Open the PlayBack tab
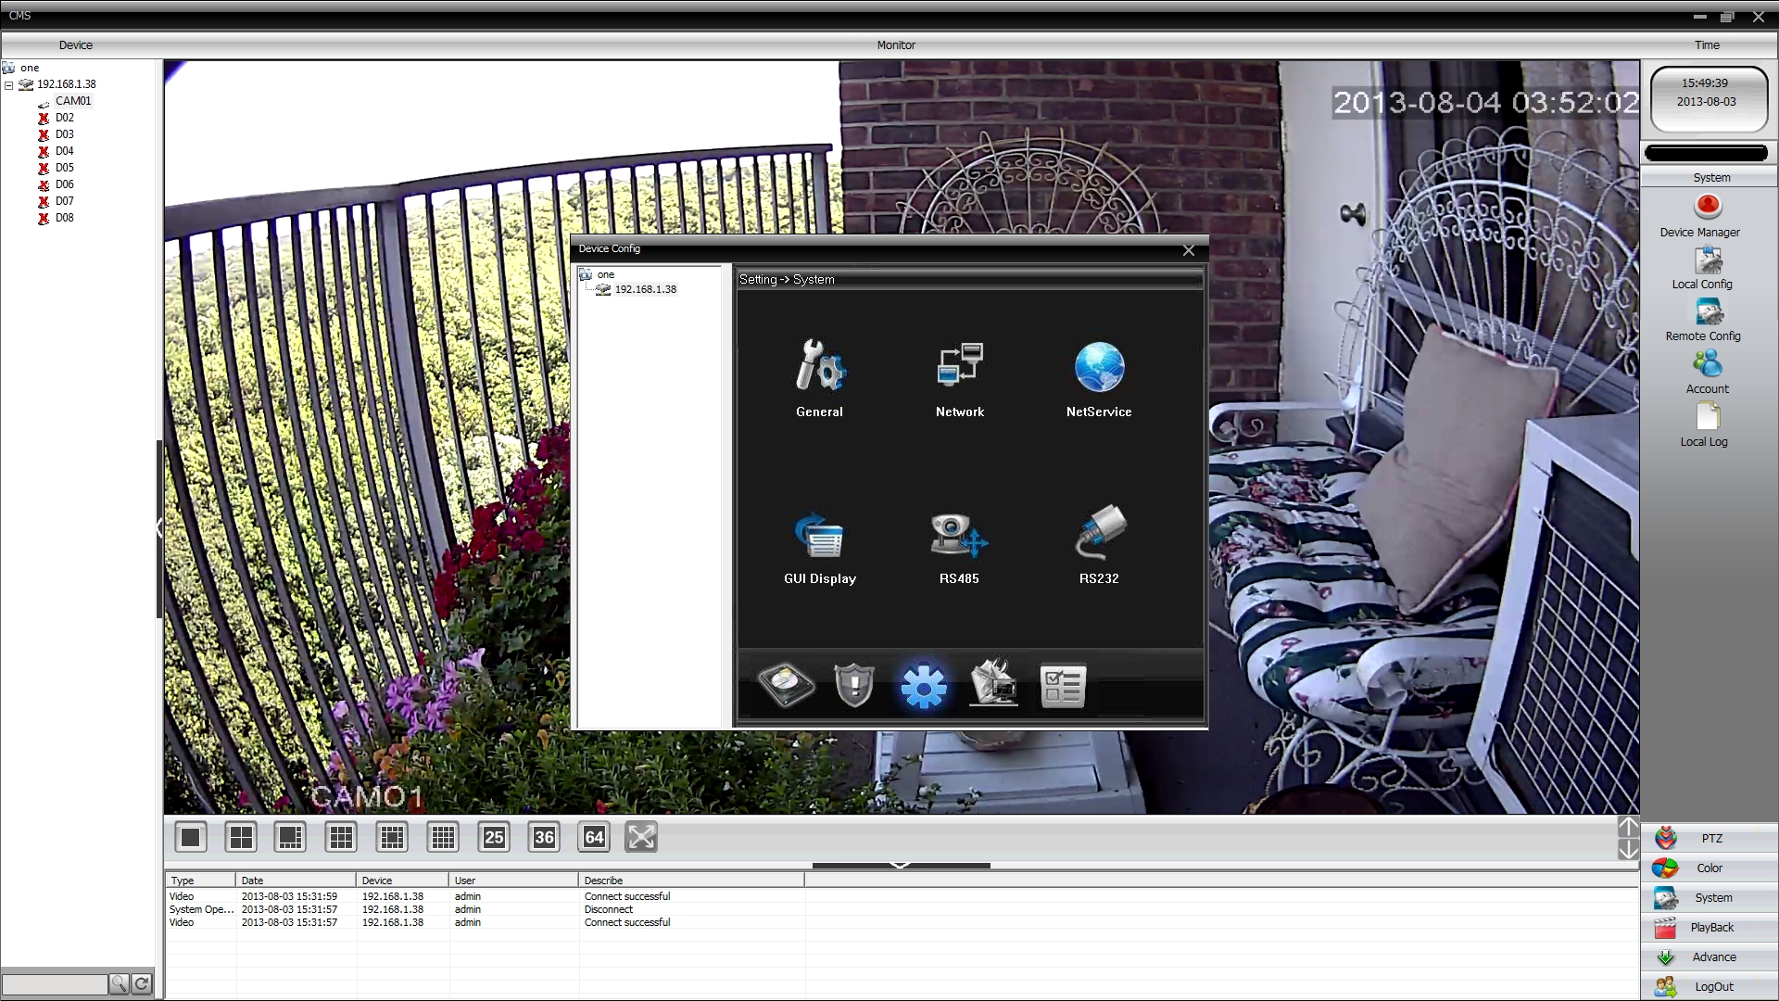 [1710, 928]
